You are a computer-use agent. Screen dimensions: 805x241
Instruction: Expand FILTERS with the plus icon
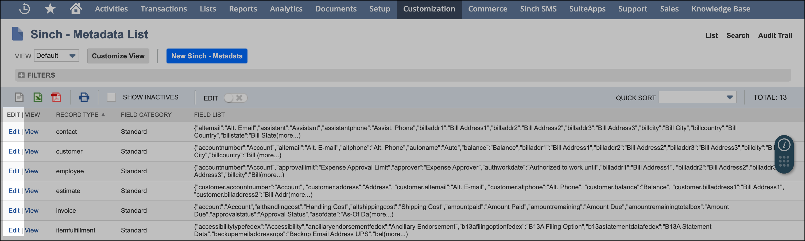(x=21, y=75)
